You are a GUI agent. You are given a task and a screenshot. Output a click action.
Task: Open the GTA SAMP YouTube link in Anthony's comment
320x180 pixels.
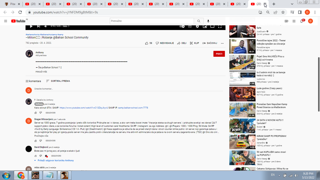[x=84, y=108]
